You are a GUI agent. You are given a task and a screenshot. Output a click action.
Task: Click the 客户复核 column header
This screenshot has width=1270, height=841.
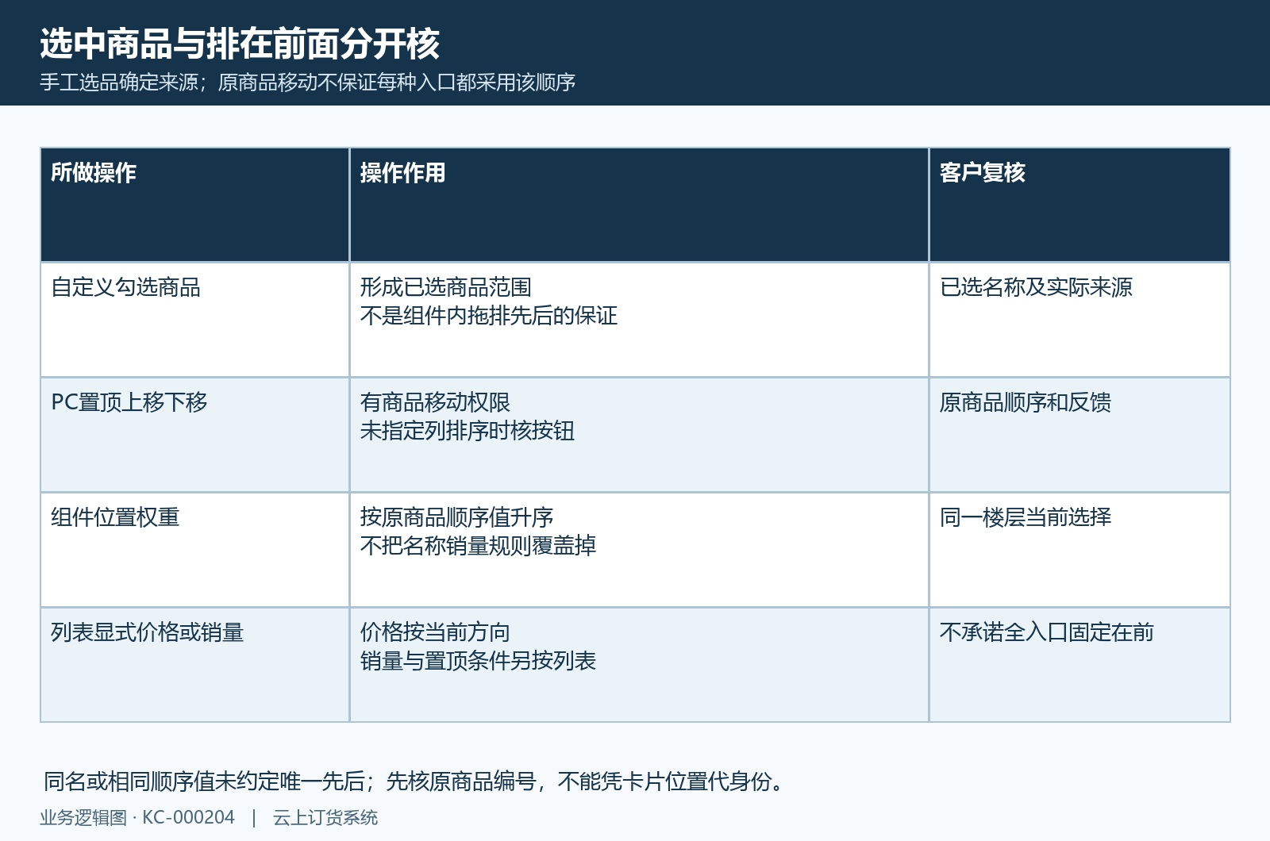pos(1079,205)
